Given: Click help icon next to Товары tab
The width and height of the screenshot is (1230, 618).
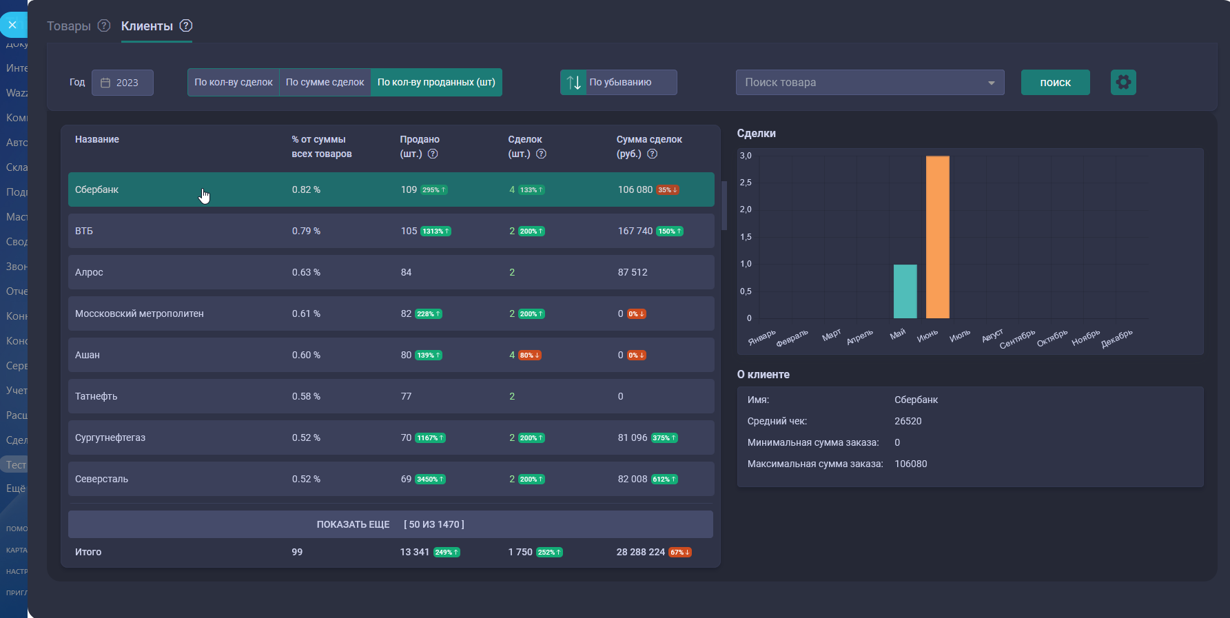Looking at the screenshot, I should pyautogui.click(x=104, y=25).
